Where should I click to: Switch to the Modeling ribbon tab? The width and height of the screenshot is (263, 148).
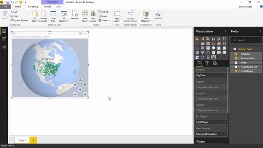33,7
